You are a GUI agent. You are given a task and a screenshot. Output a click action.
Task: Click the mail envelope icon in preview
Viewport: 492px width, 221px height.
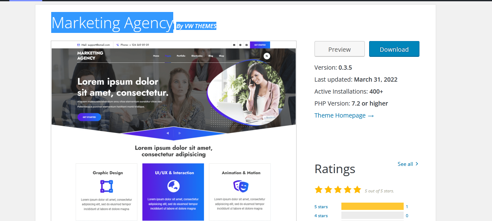click(x=79, y=45)
